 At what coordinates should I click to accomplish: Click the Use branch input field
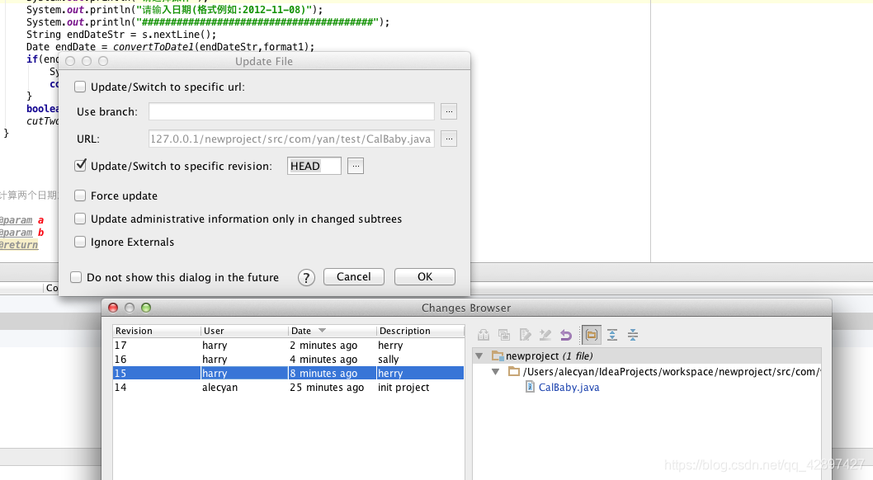tap(292, 111)
